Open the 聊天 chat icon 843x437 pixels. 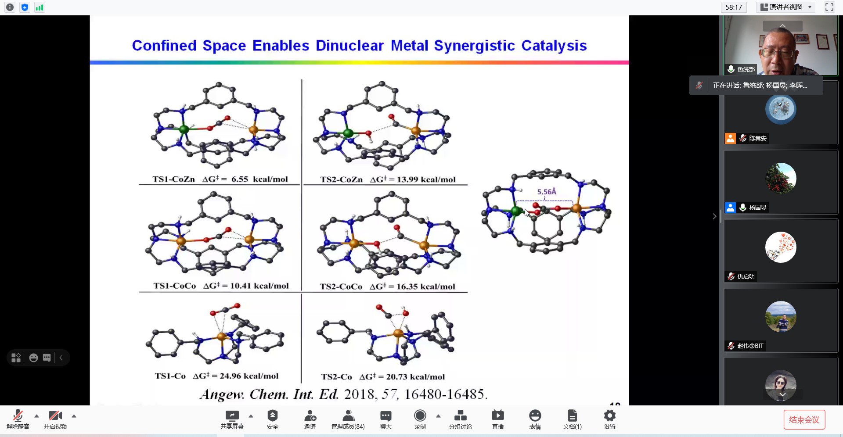(385, 419)
